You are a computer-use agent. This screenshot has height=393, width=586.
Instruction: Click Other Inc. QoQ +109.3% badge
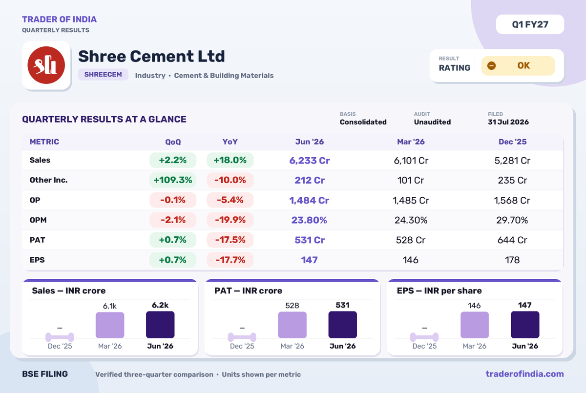(173, 180)
